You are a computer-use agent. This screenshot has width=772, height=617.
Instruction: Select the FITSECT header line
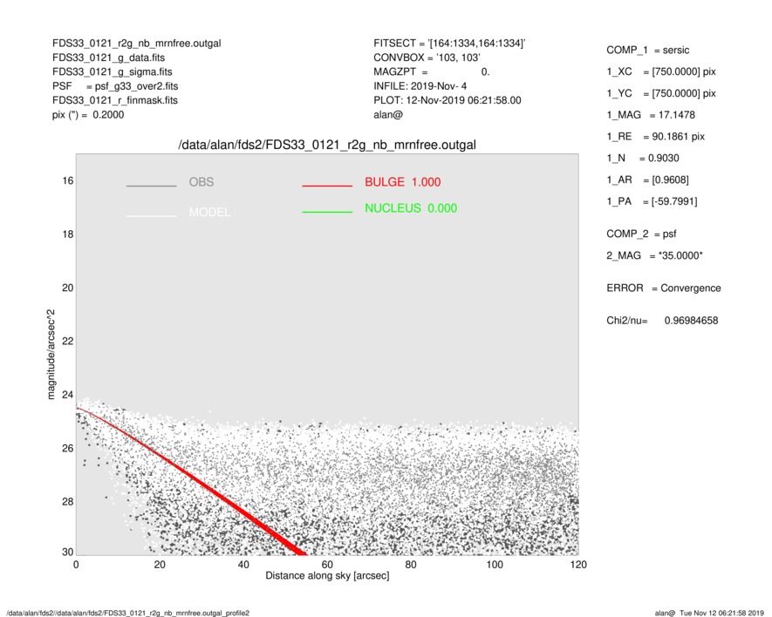coord(449,43)
